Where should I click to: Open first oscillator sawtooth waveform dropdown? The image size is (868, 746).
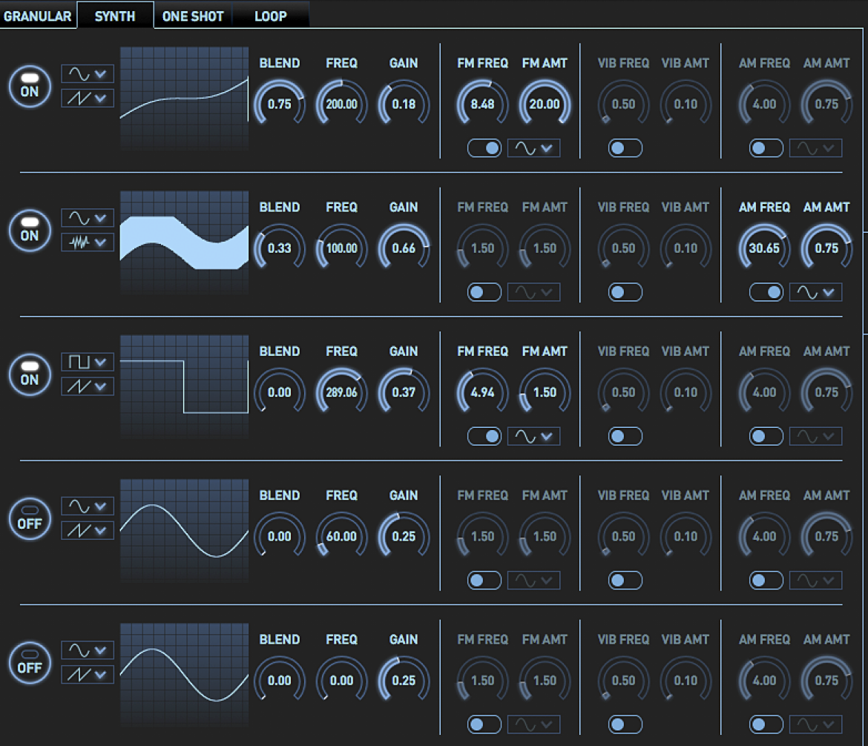point(88,98)
